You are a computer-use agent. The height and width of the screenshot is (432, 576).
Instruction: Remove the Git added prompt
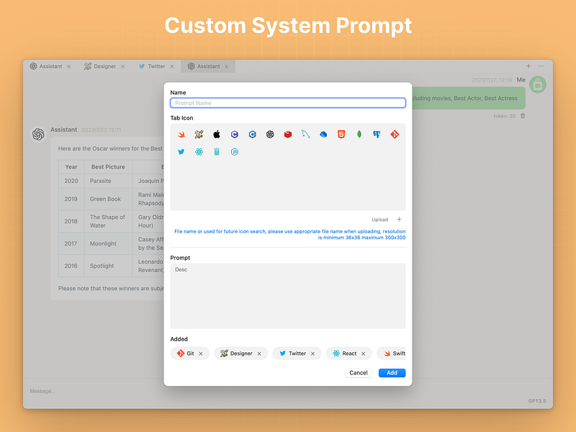tap(201, 354)
